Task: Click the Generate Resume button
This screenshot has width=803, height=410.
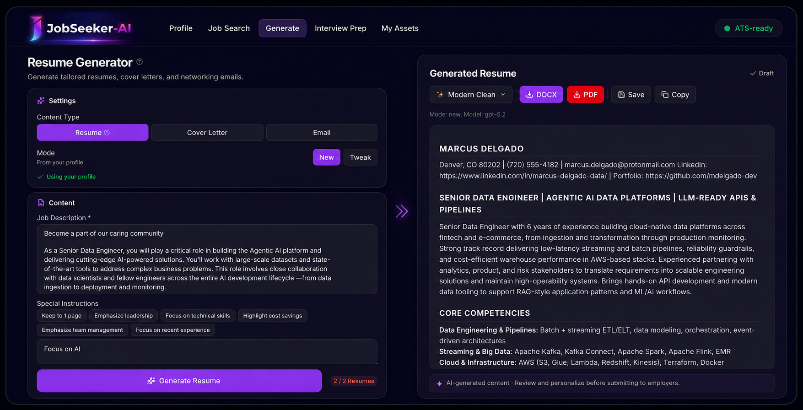Action: click(x=179, y=381)
